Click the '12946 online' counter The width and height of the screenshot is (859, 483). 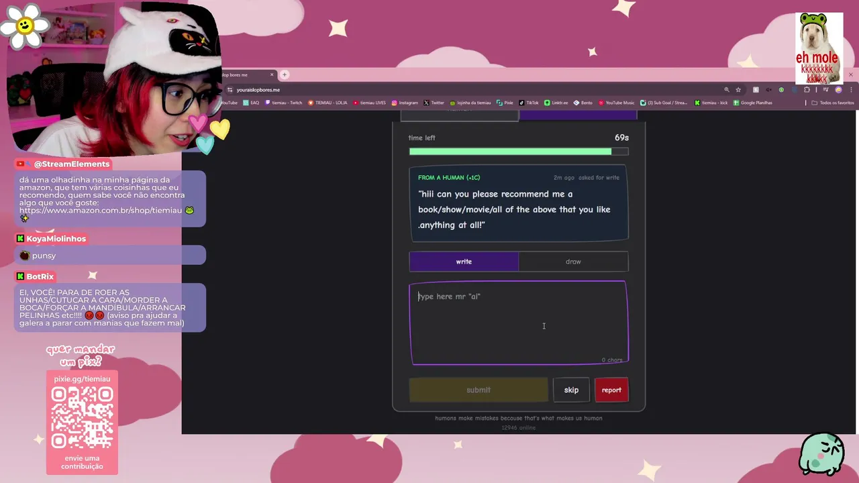coord(519,427)
